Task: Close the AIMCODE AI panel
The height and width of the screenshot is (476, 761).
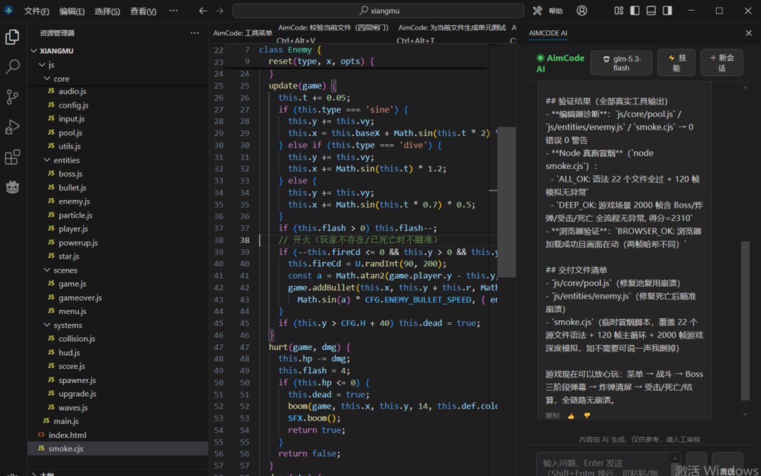Action: 748,33
